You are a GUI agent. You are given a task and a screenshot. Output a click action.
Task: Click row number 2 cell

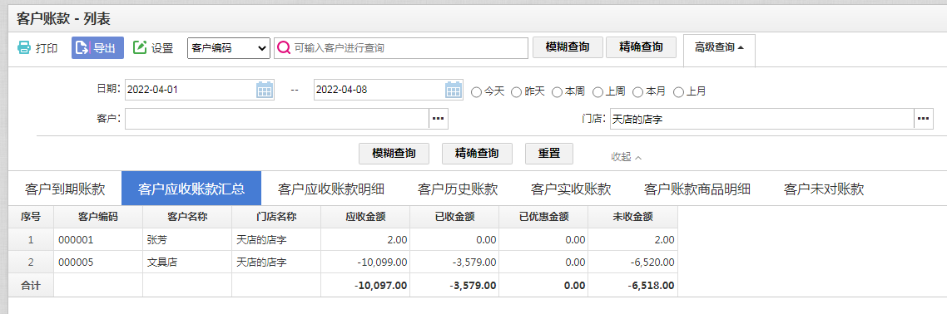pos(31,262)
